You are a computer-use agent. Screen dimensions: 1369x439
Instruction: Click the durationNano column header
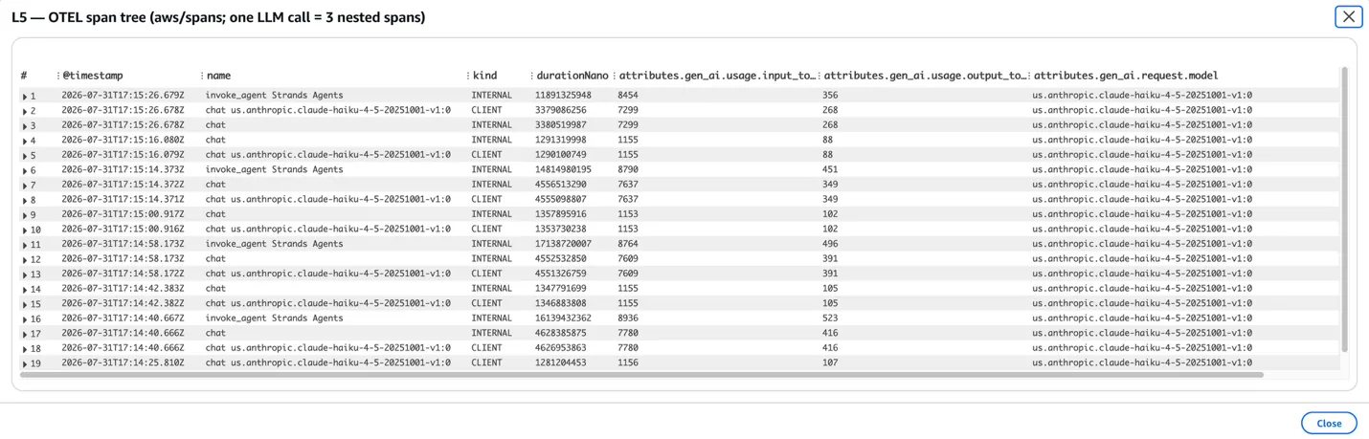tap(572, 76)
